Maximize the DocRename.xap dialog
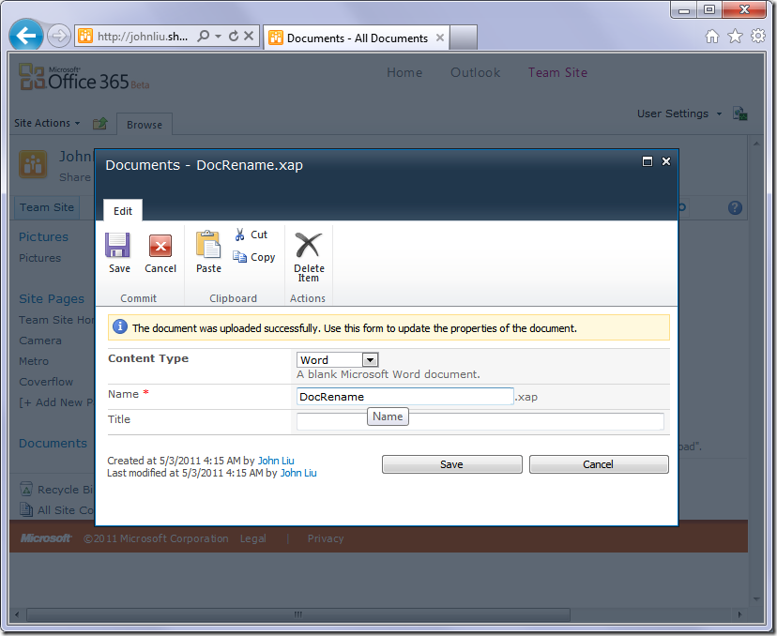 (x=647, y=161)
